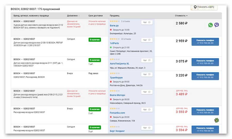
Task: Click description 0280218037, Расходомер, BOSCH
Action: (29, 77)
